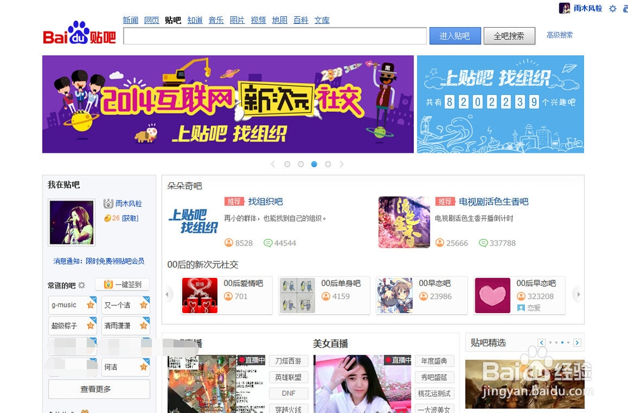
Task: Click the star icon on 超级粽子
Action: point(90,326)
